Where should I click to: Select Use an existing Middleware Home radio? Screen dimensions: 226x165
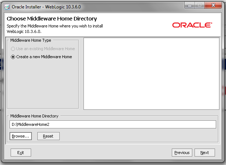coord(43,49)
